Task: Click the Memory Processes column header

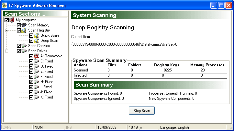Action: coord(207,65)
